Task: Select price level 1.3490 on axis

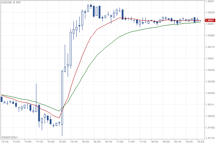Action: (x=210, y=127)
